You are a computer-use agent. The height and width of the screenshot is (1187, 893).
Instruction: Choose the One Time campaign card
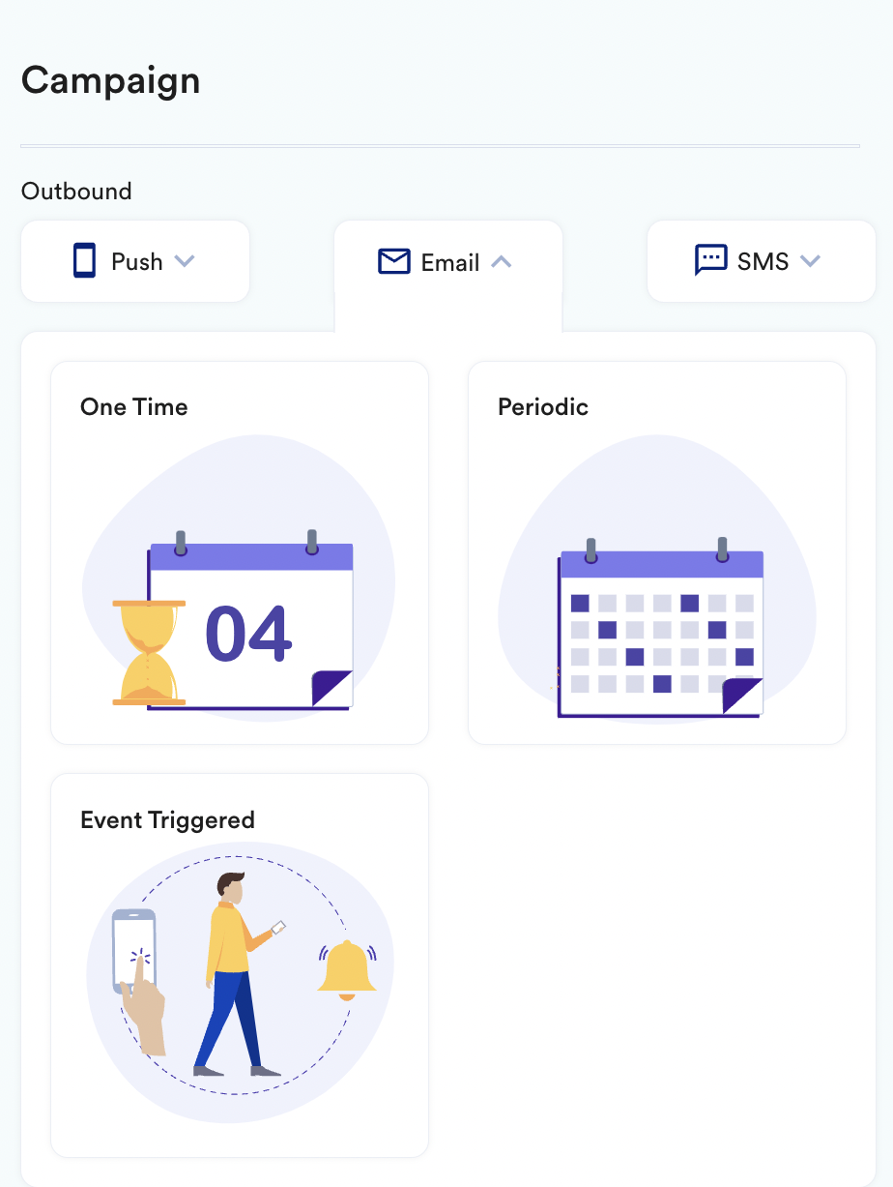(x=240, y=553)
